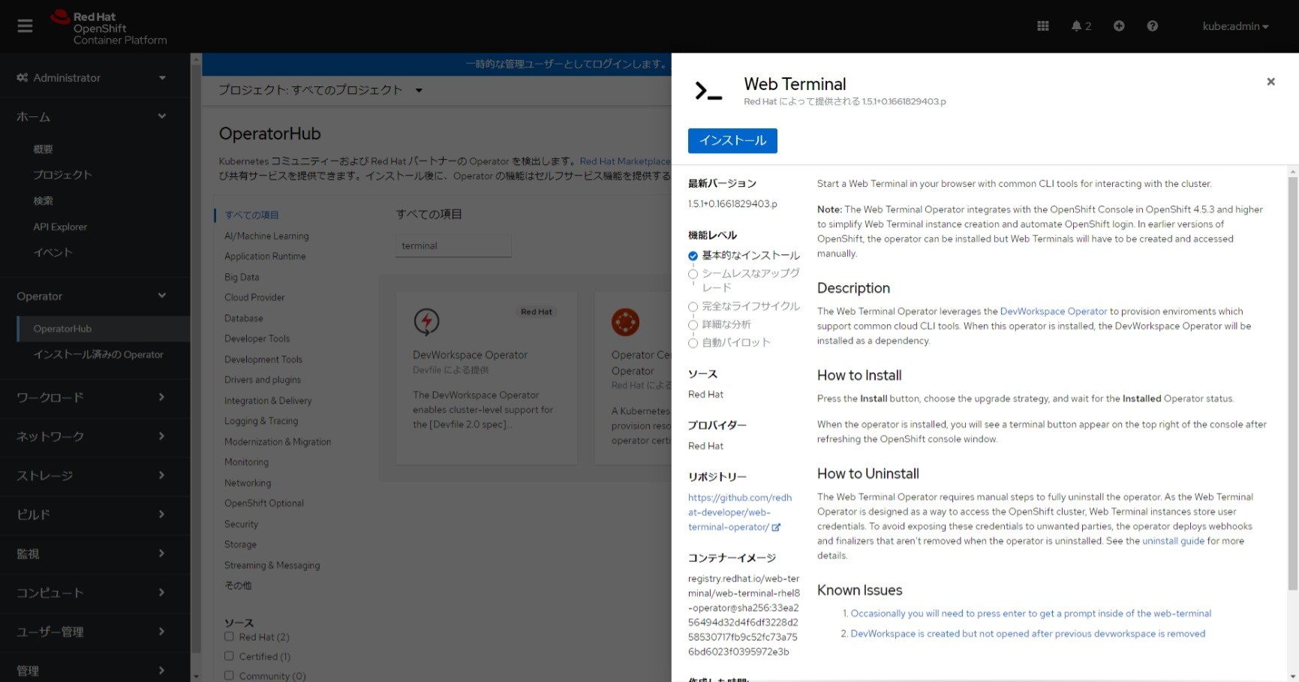Select the seamless upgrades capability radio
The width and height of the screenshot is (1299, 682).
(693, 274)
